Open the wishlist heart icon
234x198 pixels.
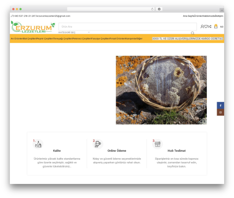[206, 27]
